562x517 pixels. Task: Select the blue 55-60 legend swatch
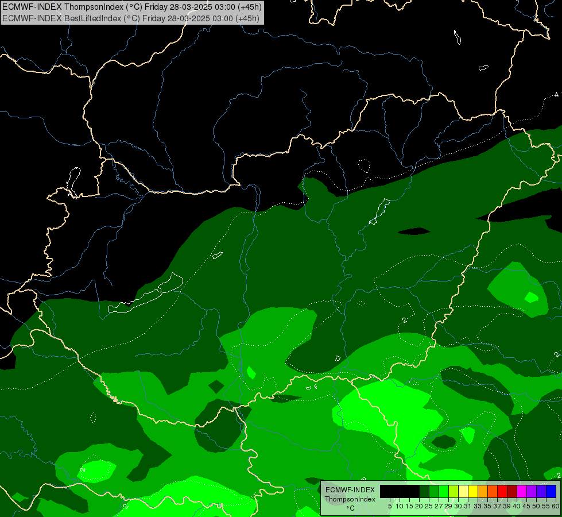click(551, 491)
